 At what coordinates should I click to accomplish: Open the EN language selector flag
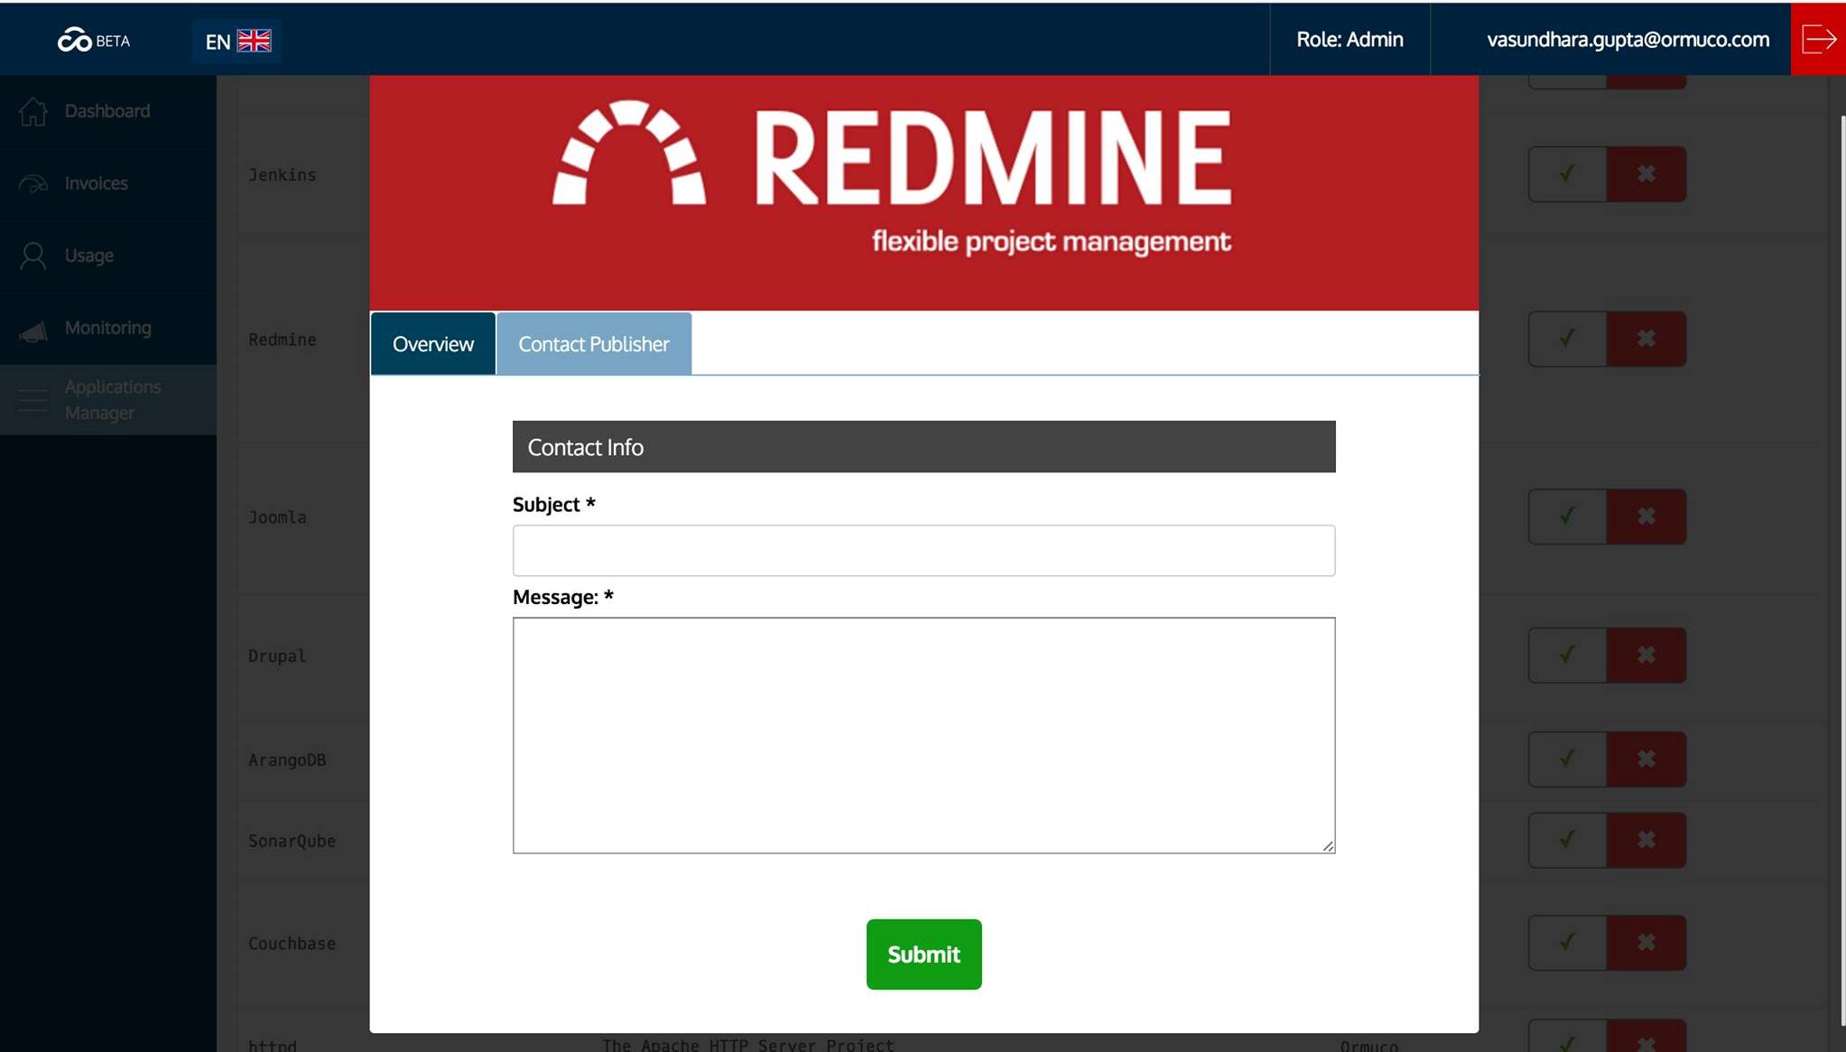(254, 41)
